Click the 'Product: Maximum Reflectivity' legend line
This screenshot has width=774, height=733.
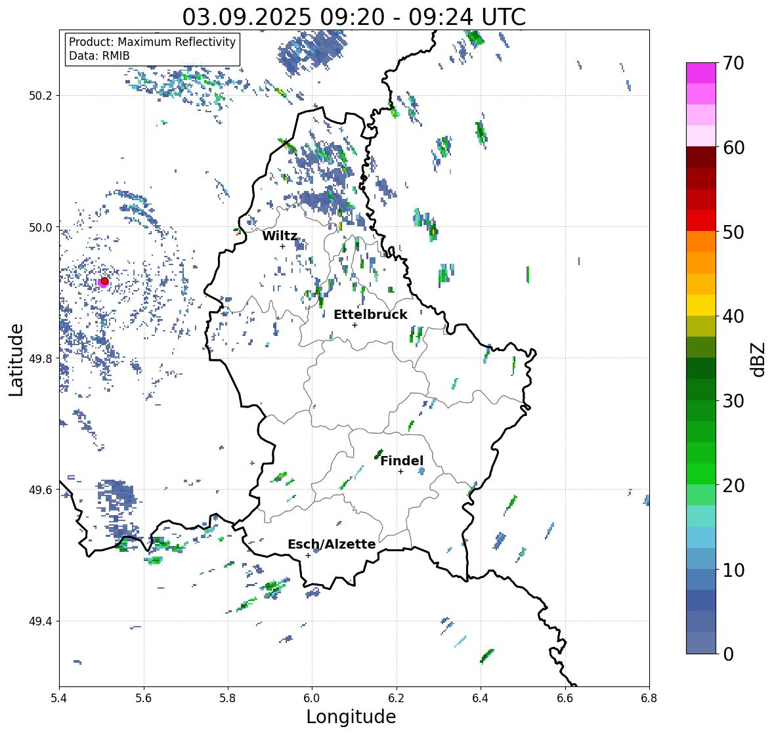(x=152, y=42)
